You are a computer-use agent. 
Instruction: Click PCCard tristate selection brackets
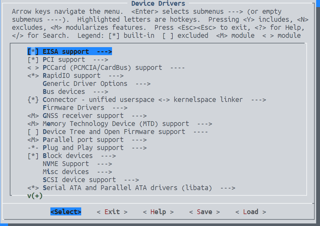pos(33,68)
